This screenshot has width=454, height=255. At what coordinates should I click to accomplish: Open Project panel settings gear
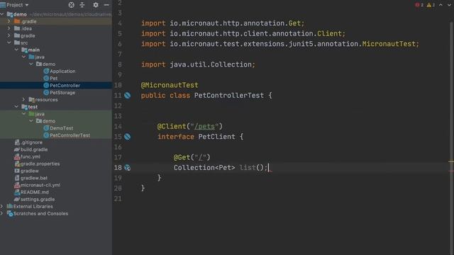(x=96, y=5)
